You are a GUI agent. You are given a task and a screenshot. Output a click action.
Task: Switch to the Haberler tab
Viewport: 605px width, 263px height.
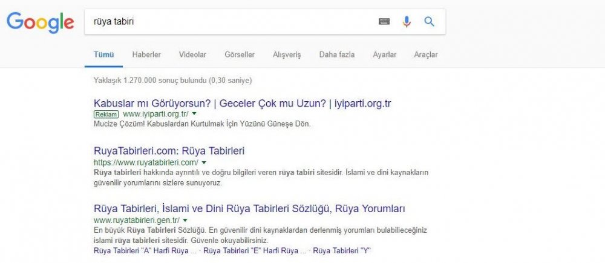click(x=146, y=55)
